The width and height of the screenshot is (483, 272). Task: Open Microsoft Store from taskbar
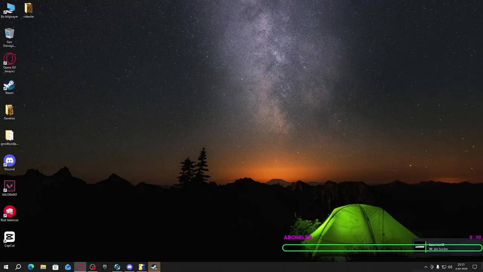[x=55, y=267]
